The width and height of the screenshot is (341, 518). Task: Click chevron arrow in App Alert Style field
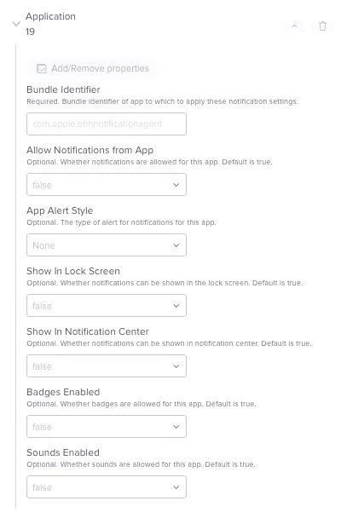[x=176, y=245]
